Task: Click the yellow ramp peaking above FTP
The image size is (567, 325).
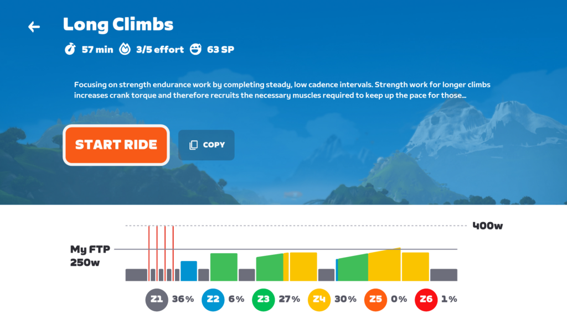Action: 384,264
